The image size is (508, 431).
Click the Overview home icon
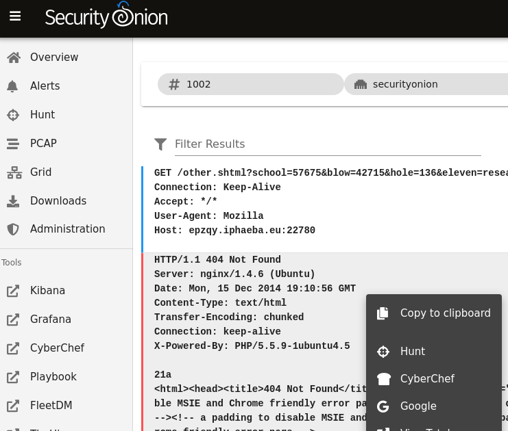tap(14, 57)
